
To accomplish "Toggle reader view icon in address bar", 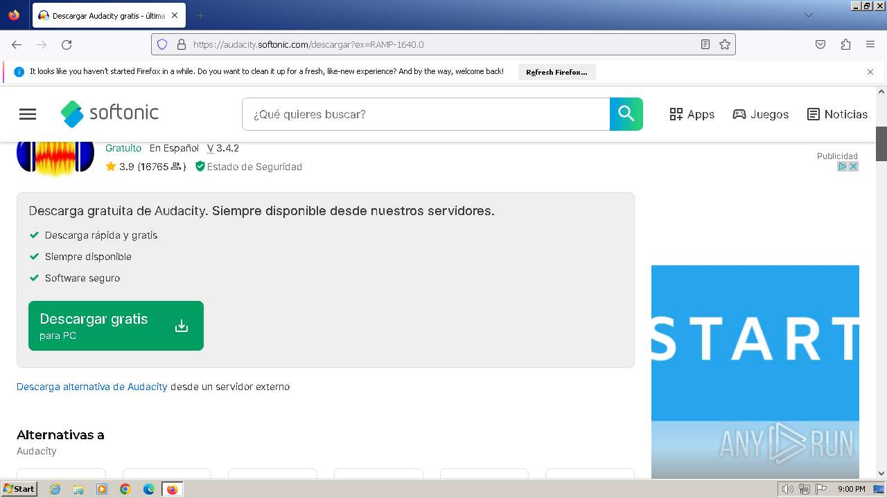I will 705,44.
